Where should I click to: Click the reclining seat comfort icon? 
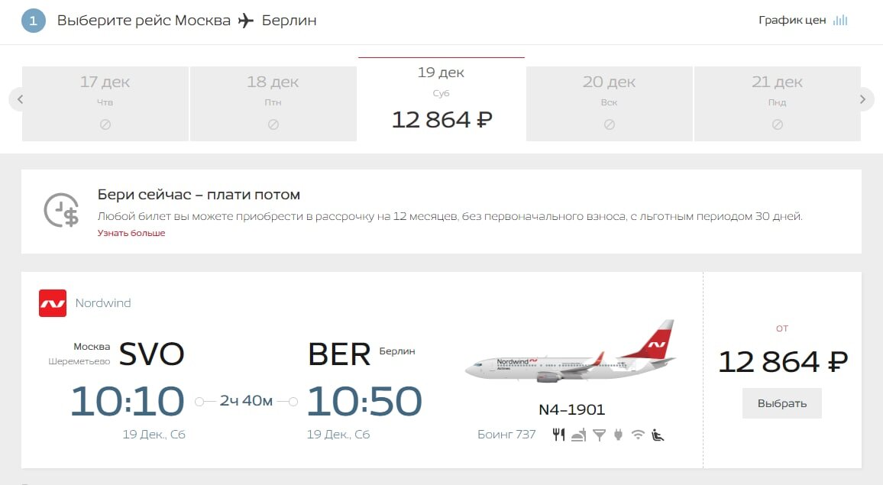tap(658, 434)
